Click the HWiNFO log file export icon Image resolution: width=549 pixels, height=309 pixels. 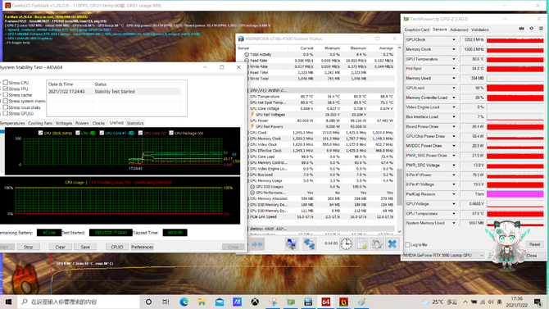[361, 243]
